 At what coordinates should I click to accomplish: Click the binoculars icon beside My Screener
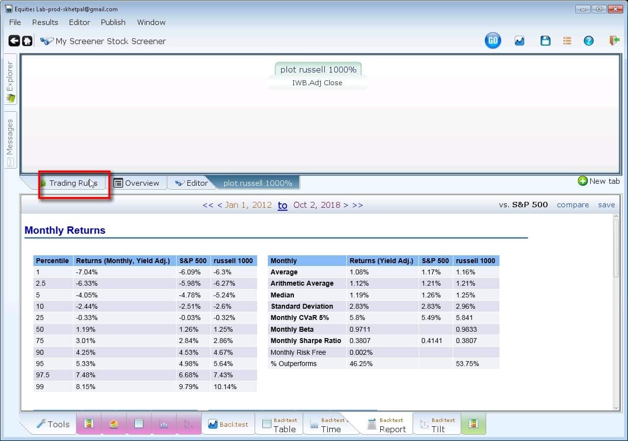pos(47,41)
